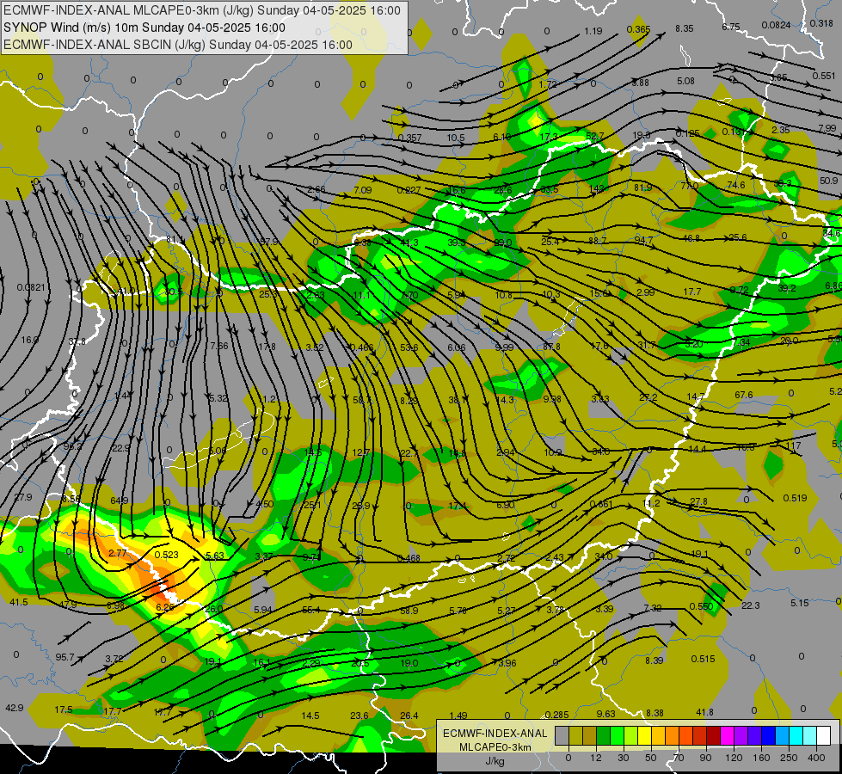842x774 pixels.
Task: Click the dark red legend swatch
Action: (x=714, y=735)
